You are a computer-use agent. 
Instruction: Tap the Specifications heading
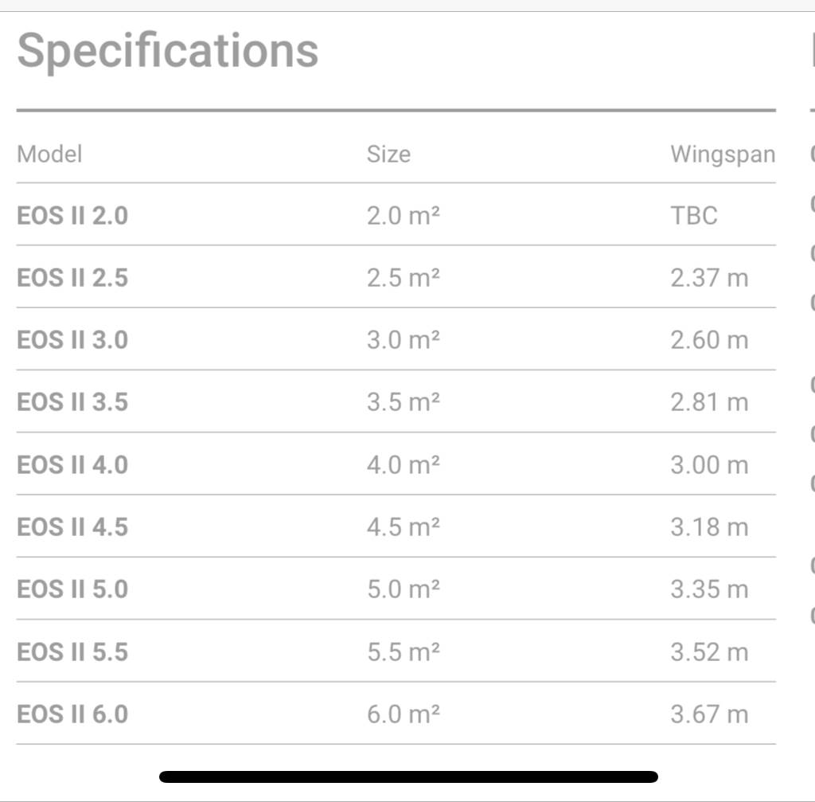[x=168, y=50]
